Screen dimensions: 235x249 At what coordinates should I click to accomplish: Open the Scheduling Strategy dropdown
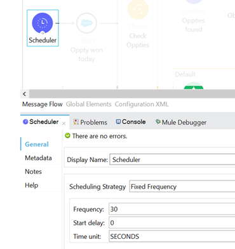coord(182,187)
